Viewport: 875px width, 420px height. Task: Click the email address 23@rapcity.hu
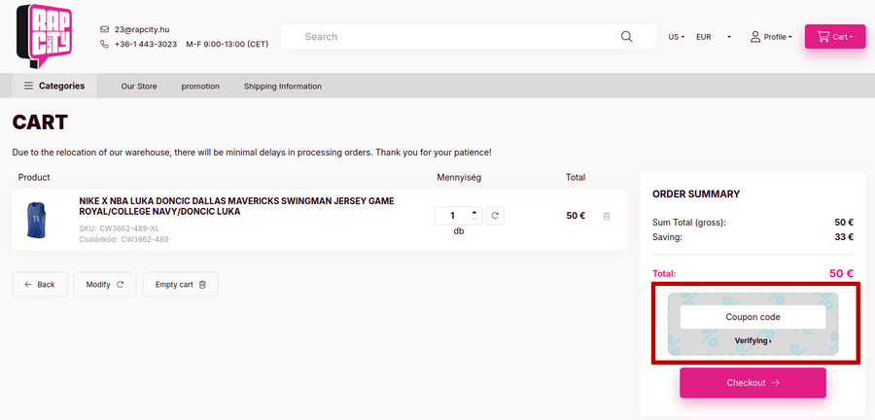click(x=141, y=29)
